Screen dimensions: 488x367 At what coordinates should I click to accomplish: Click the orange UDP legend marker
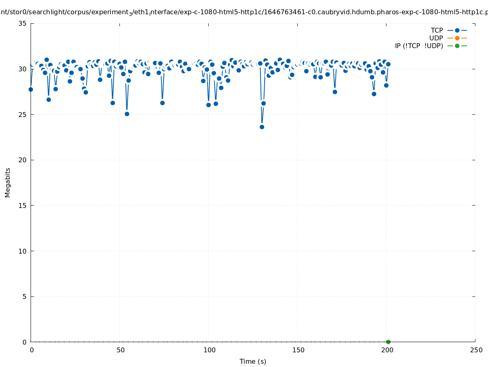(457, 38)
